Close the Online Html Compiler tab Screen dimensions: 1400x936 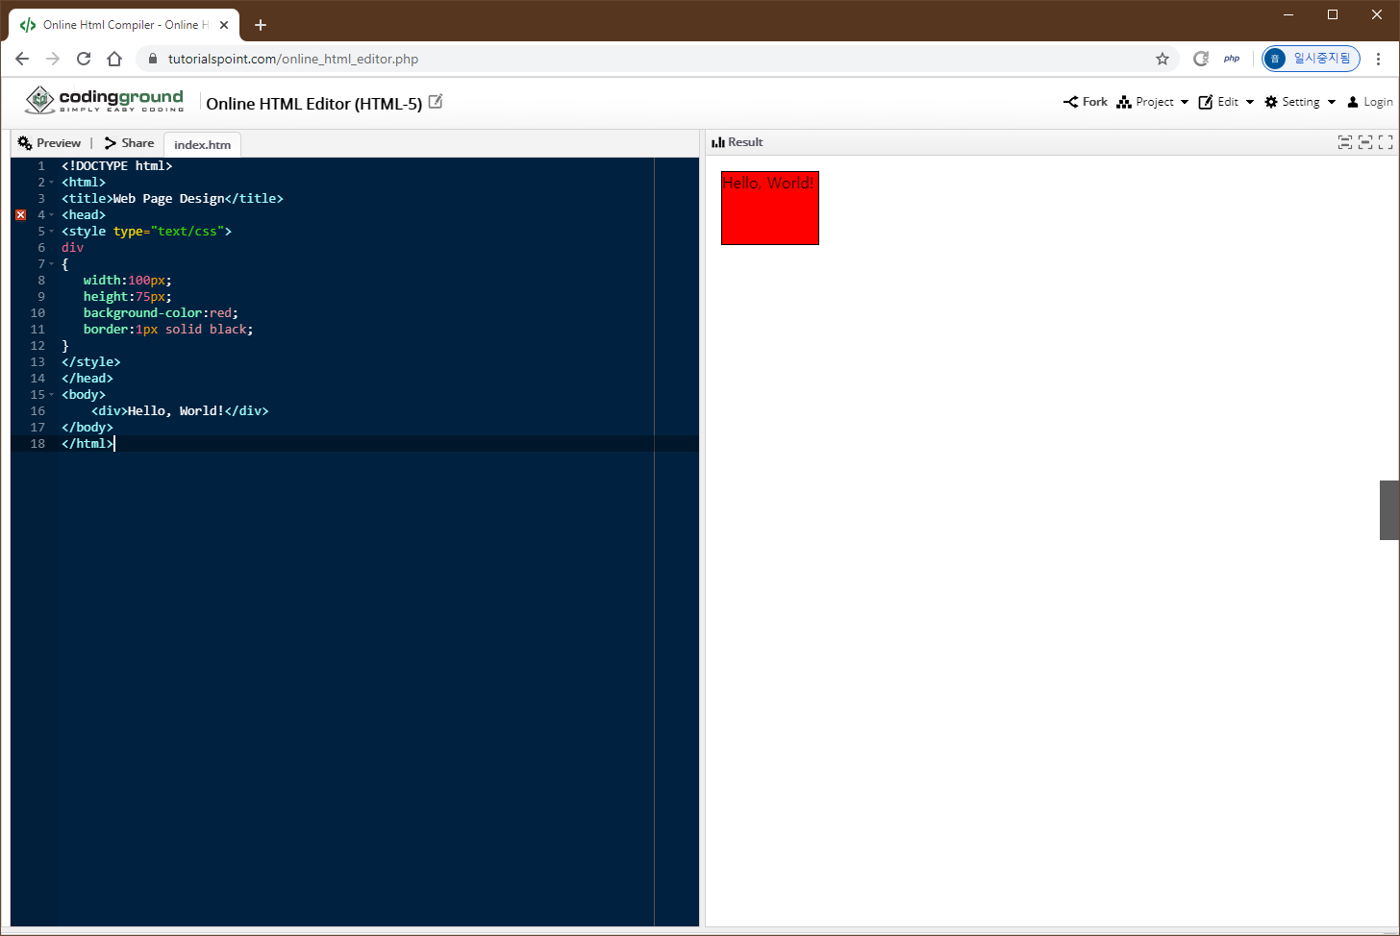[224, 25]
